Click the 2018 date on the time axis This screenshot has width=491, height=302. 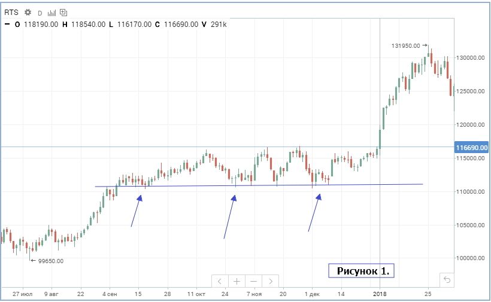(x=380, y=294)
